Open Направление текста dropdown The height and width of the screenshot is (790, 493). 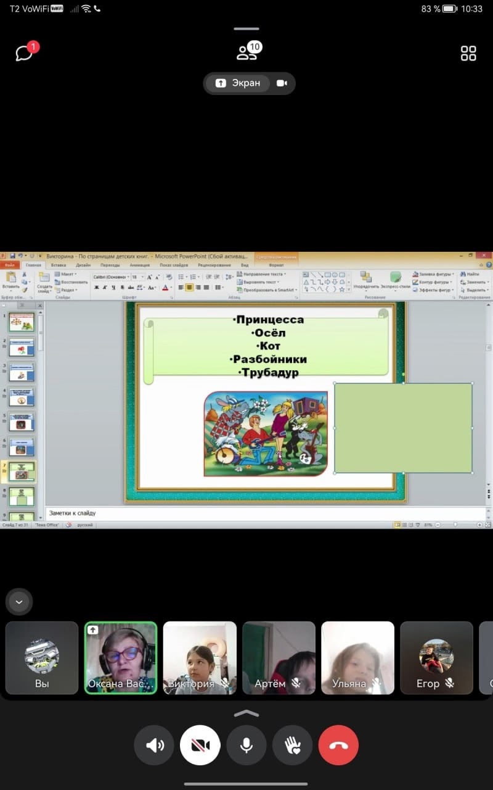coord(261,273)
